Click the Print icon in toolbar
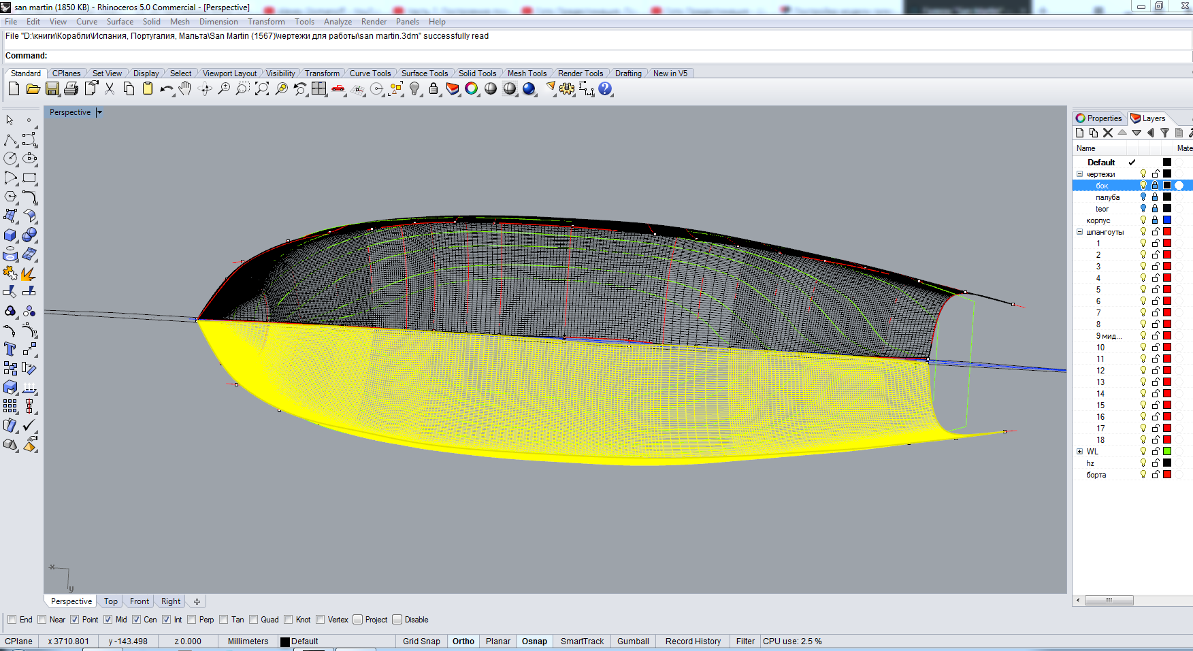1193x651 pixels. [71, 89]
